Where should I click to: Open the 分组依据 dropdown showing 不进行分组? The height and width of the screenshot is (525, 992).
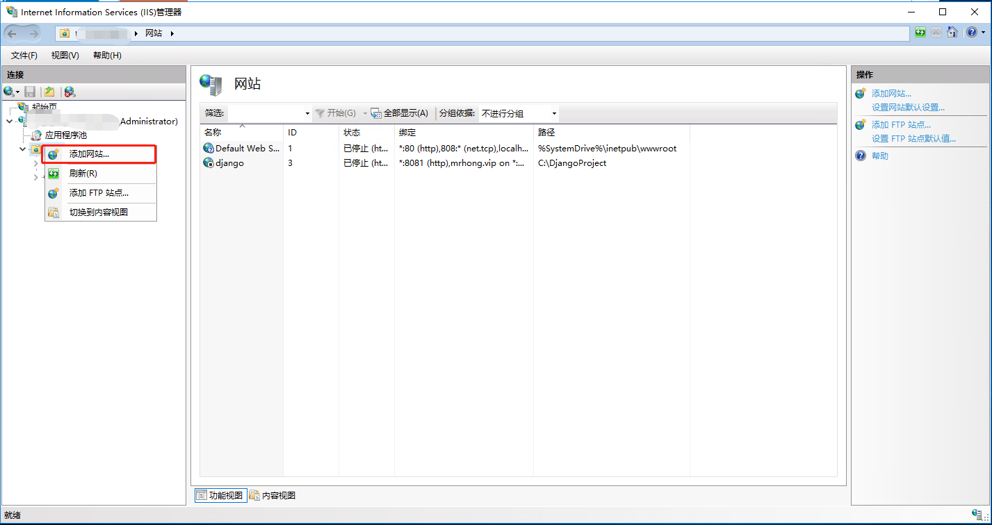pos(519,113)
